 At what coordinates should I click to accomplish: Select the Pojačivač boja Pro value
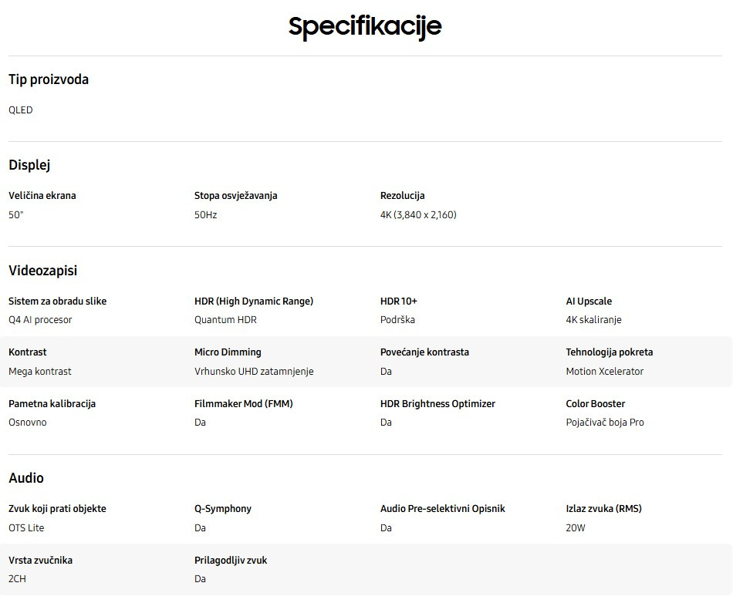point(605,423)
